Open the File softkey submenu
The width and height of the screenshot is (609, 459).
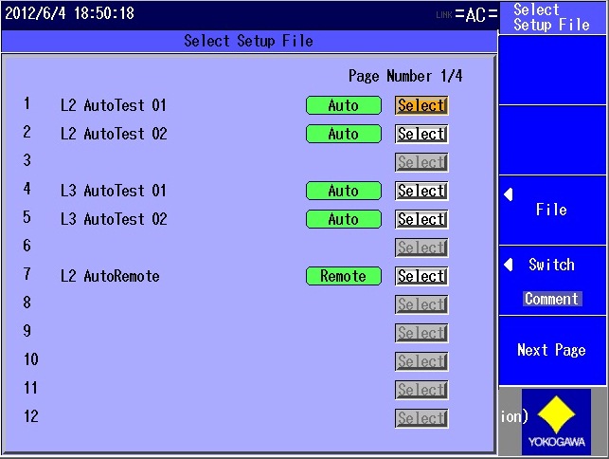(553, 210)
